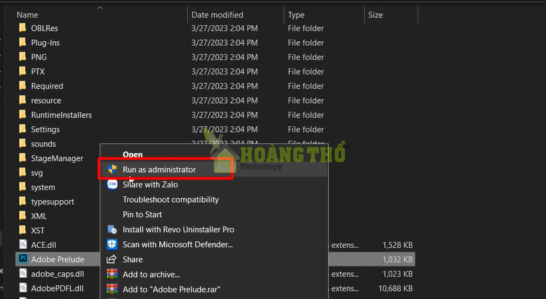Click the ACE.dll file icon

click(x=22, y=245)
